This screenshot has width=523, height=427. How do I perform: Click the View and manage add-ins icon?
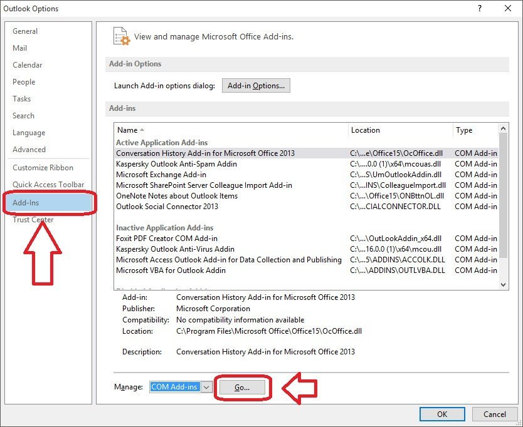coord(120,36)
